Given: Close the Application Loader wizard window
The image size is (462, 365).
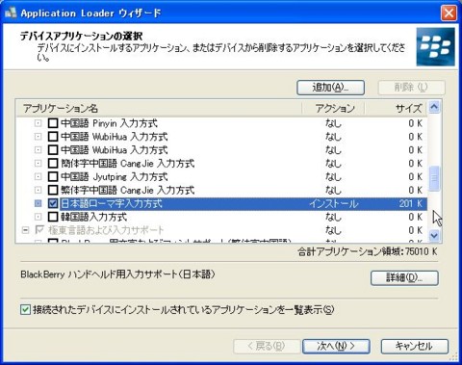Looking at the screenshot, I should coord(449,13).
